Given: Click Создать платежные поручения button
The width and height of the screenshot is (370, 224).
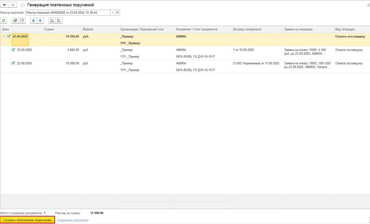Looking at the screenshot, I should [27, 220].
